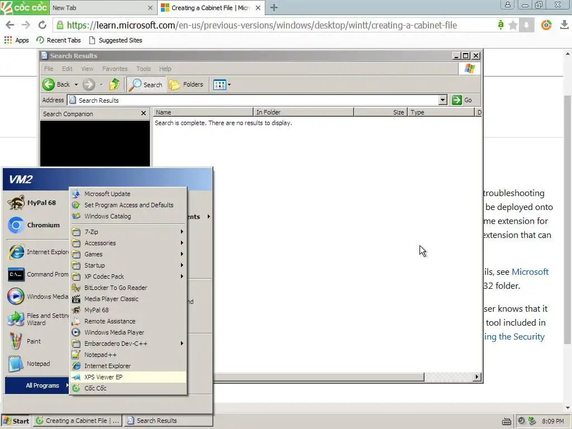Open Edit menu in Search Results
The height and width of the screenshot is (429, 572).
coord(67,69)
